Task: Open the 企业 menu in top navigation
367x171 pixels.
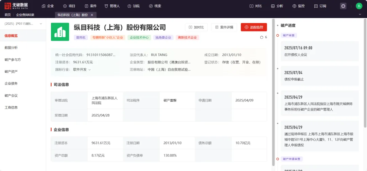Action: (x=48, y=6)
